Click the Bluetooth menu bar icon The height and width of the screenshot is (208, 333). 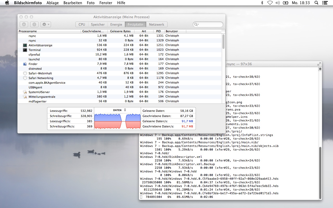(262, 3)
